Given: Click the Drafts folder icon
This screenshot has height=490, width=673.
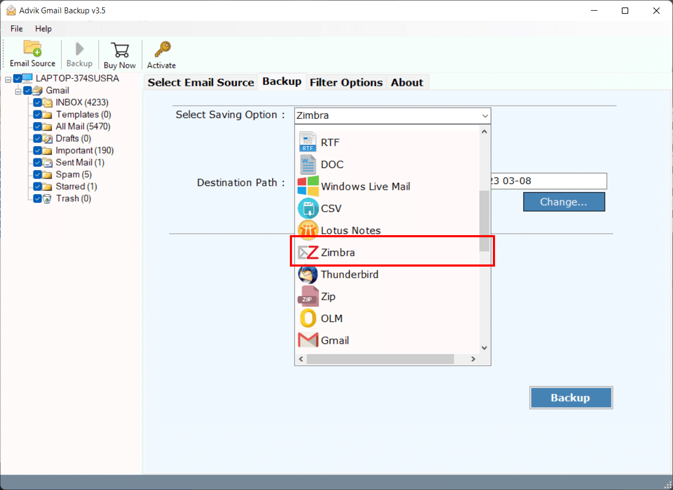Looking at the screenshot, I should [47, 139].
